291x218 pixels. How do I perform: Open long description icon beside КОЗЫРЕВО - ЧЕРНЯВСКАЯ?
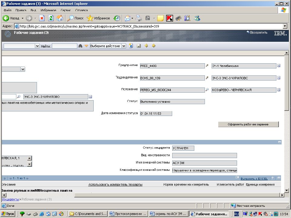(x=279, y=90)
